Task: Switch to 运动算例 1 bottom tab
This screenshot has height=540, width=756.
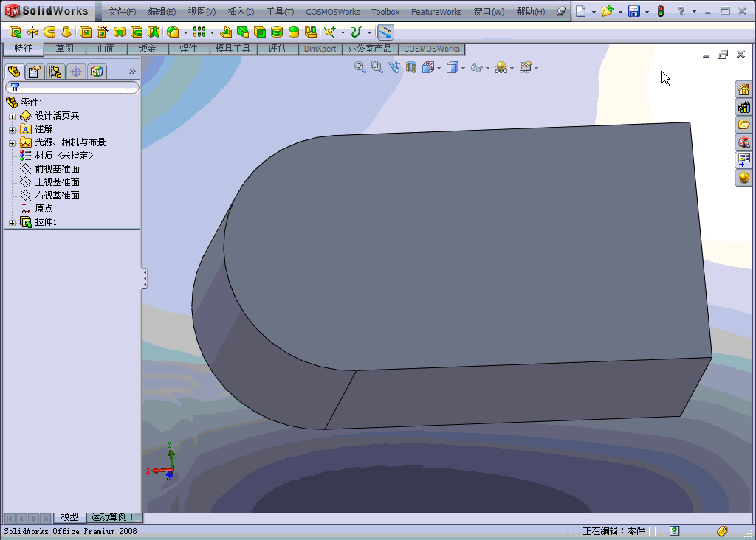Action: pos(112,518)
